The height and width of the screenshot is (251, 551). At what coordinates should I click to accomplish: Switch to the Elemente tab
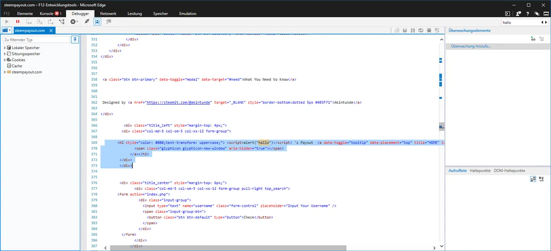point(25,13)
